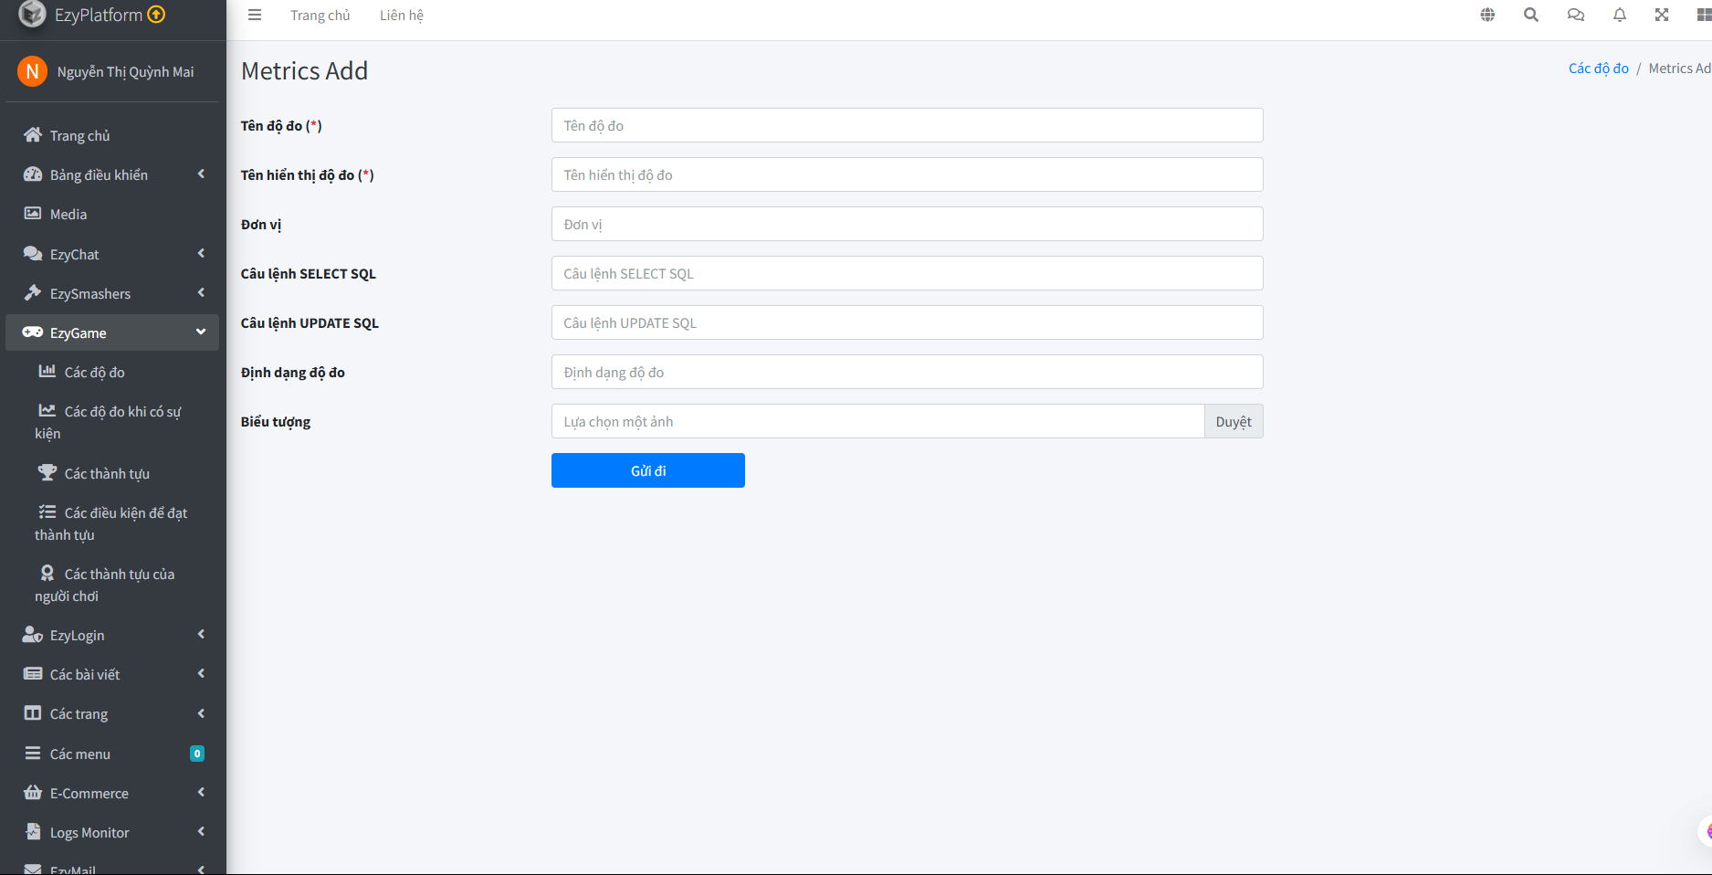Select Trang chủ in the top menu
Screen dimensions: 1712x875
pos(320,15)
